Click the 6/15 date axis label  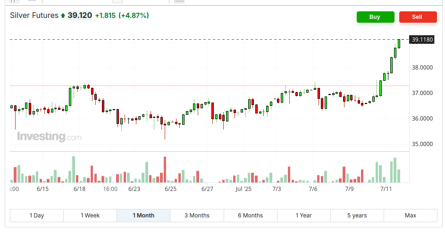(42, 189)
